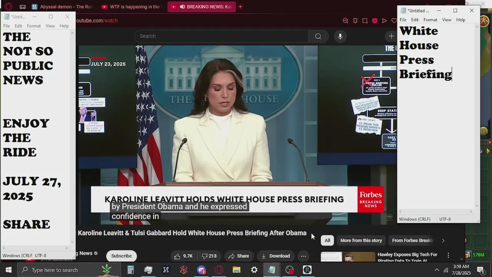Open Edit menu in right Notepad

tap(415, 20)
